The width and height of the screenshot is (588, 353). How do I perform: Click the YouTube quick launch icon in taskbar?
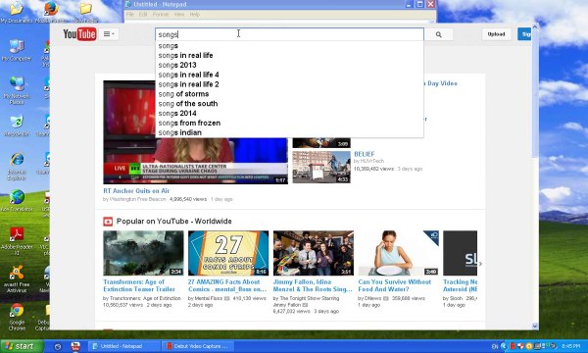tap(75, 346)
